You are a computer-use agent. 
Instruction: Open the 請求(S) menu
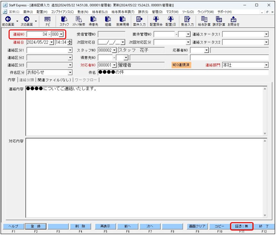tap(143, 12)
